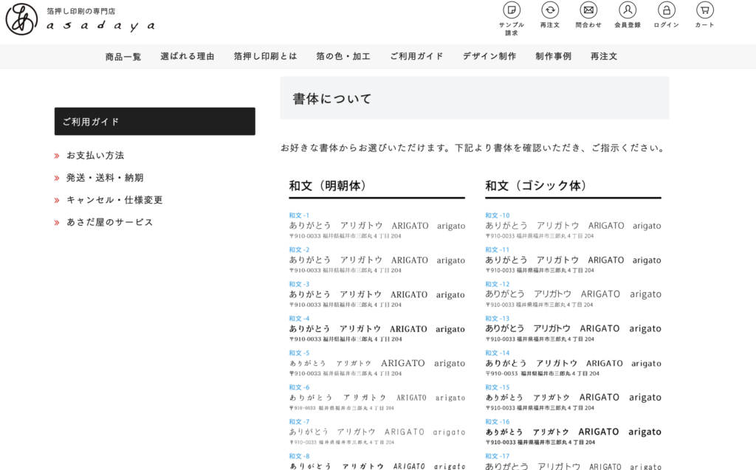
Task: Select font label 和文-2
Action: (299, 249)
